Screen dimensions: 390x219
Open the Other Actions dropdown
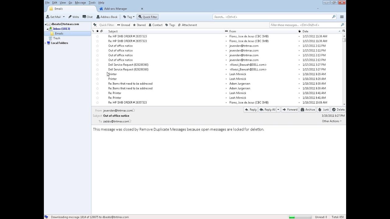pos(331,121)
